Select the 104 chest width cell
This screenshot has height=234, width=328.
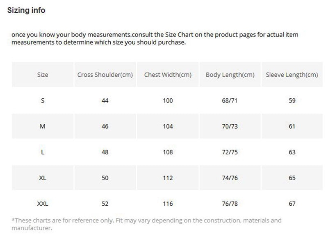(168, 126)
